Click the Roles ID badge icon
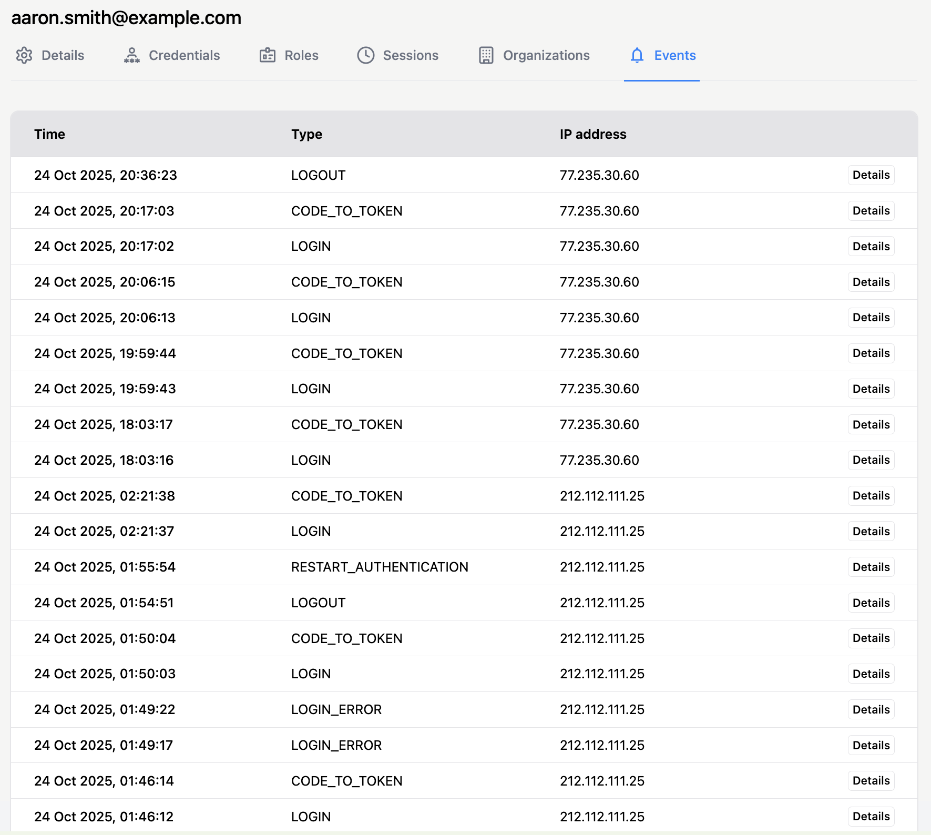 tap(268, 55)
